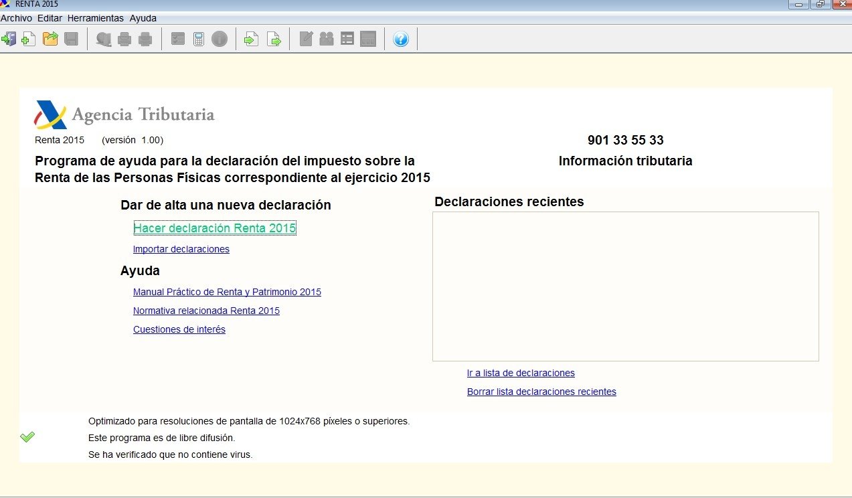The image size is (852, 498).
Task: Click the text Este programa es de libre difusión
Action: pyautogui.click(x=162, y=438)
